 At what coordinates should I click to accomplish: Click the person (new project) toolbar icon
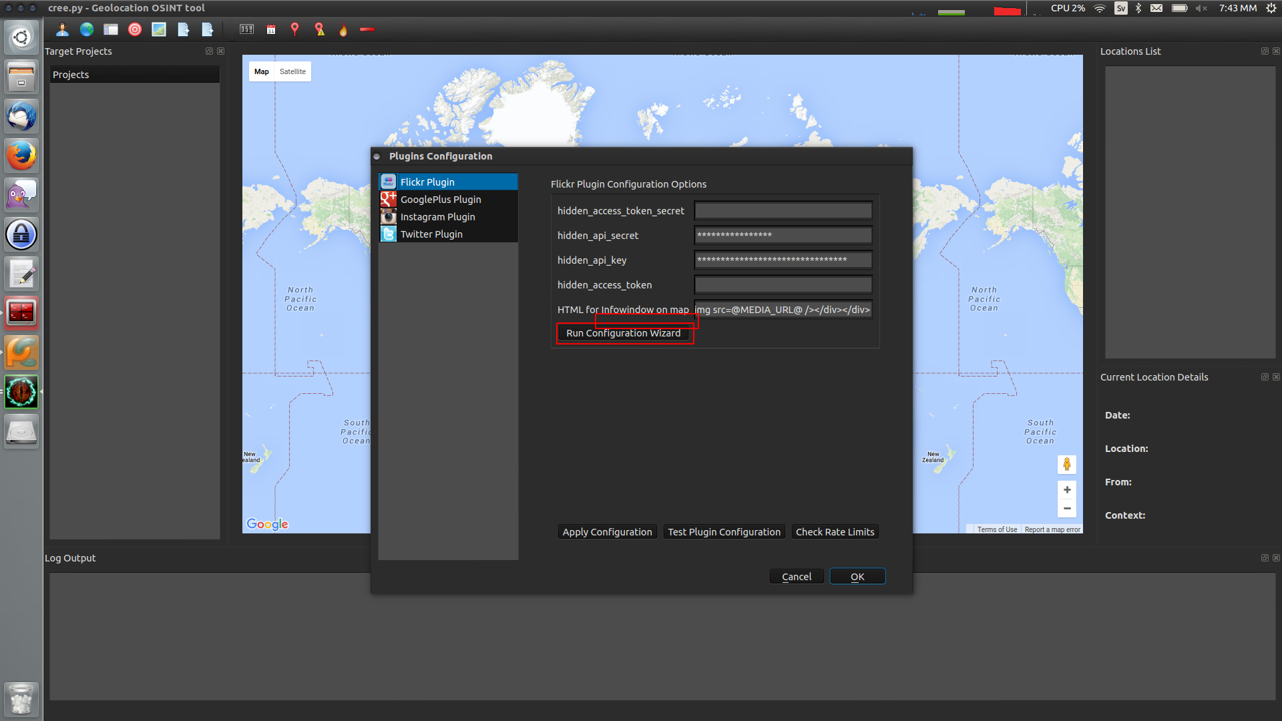[x=62, y=29]
